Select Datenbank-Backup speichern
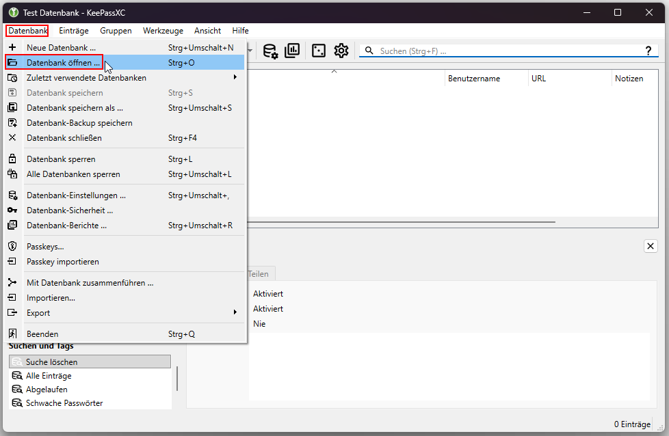 (x=125, y=123)
